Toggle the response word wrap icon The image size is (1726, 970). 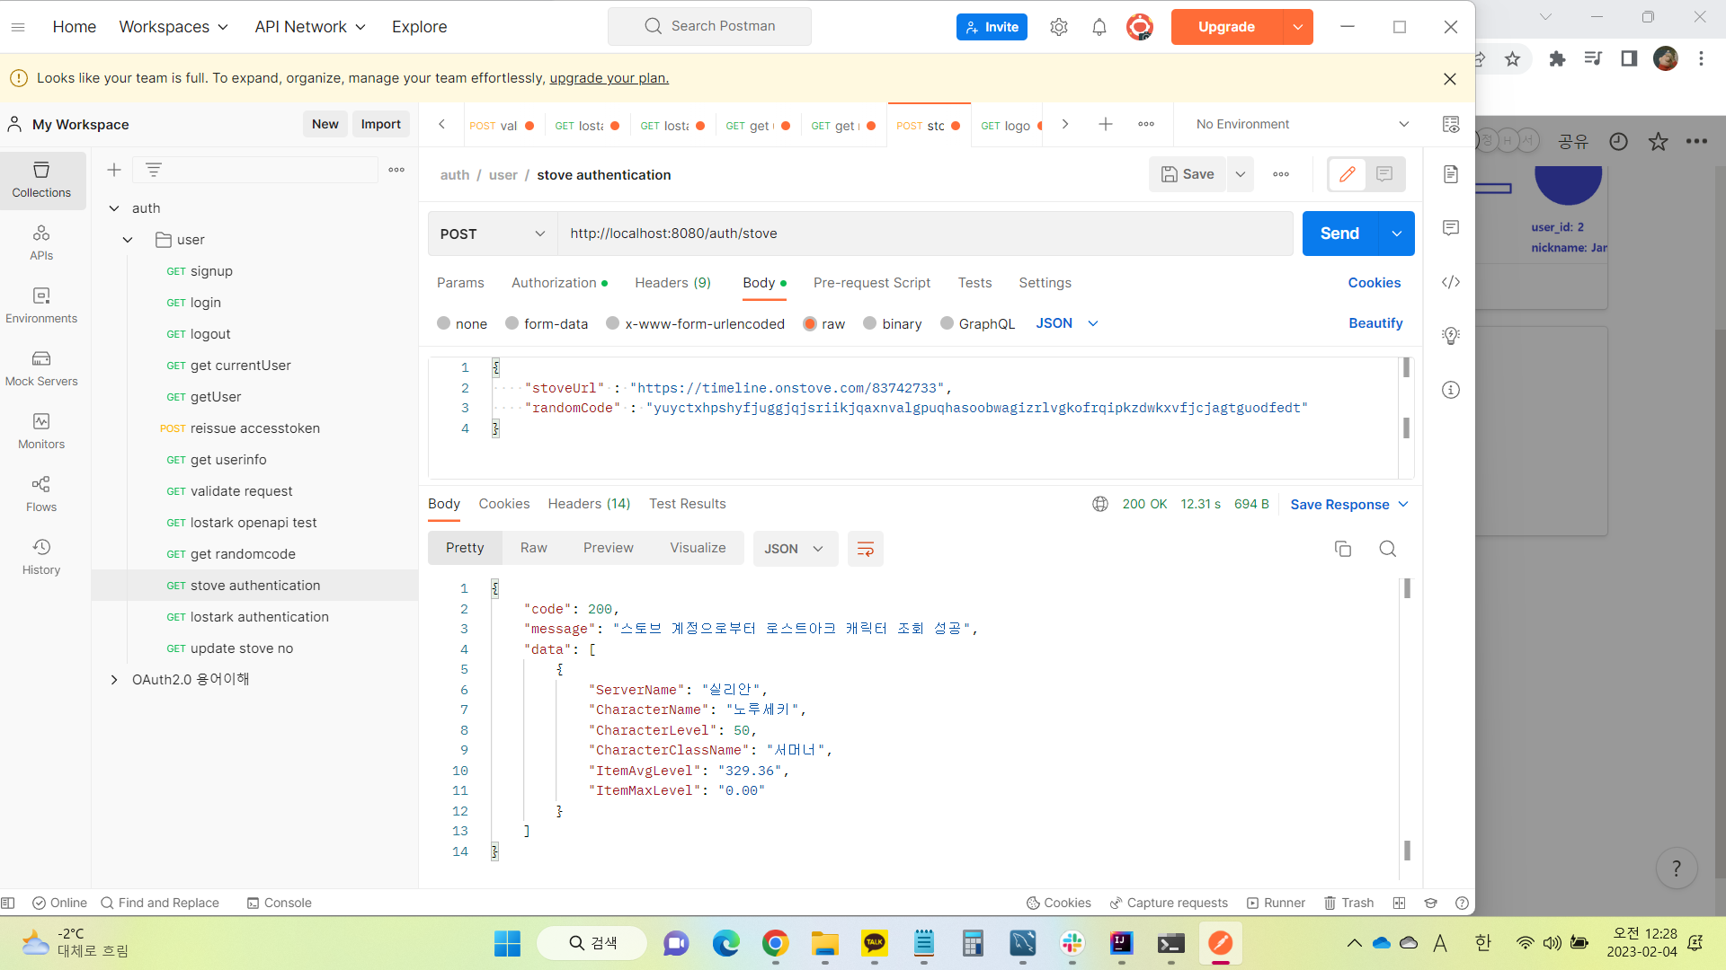[865, 549]
